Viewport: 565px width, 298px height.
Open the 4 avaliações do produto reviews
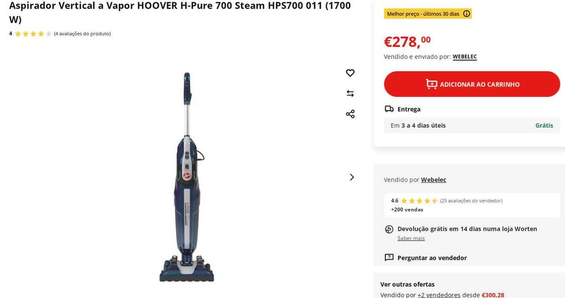(82, 34)
